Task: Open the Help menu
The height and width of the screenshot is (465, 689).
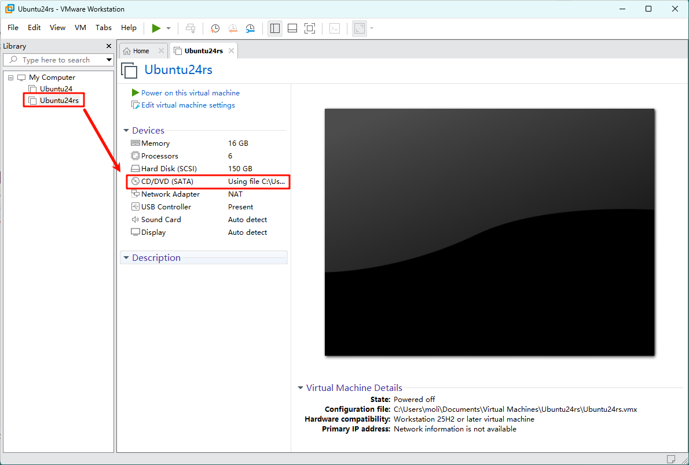Action: click(x=129, y=28)
